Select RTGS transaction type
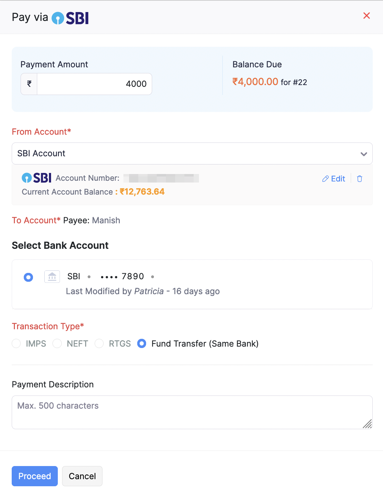This screenshot has width=383, height=499. (99, 343)
